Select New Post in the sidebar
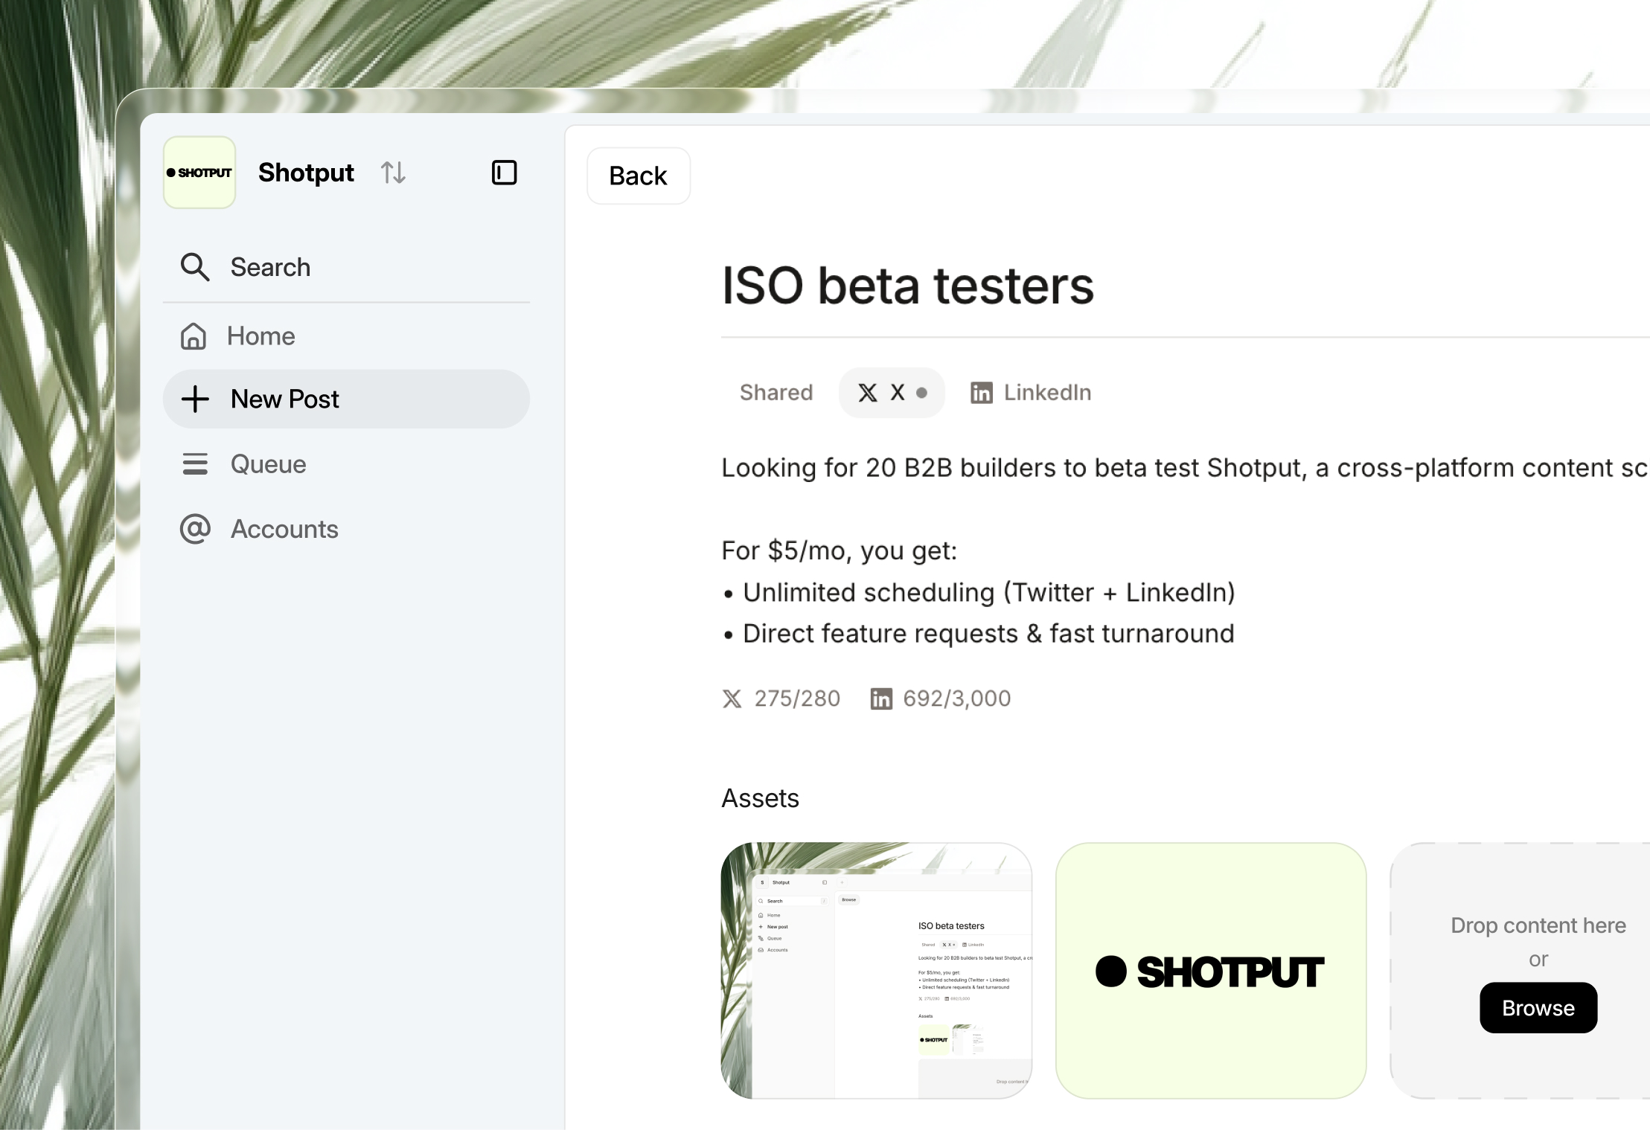This screenshot has height=1130, width=1650. click(346, 399)
